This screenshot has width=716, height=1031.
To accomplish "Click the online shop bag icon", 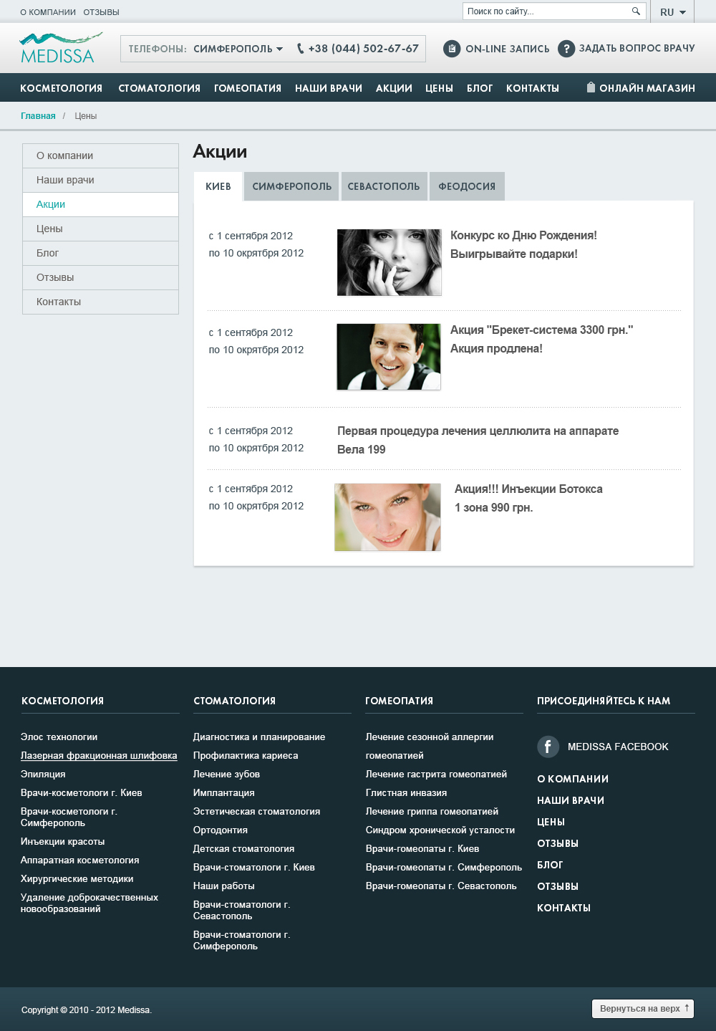I will tap(591, 87).
